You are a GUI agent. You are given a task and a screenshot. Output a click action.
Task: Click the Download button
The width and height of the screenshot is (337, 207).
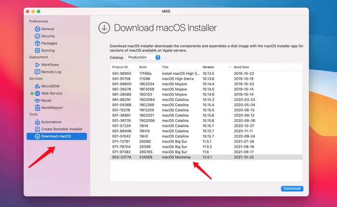click(292, 189)
